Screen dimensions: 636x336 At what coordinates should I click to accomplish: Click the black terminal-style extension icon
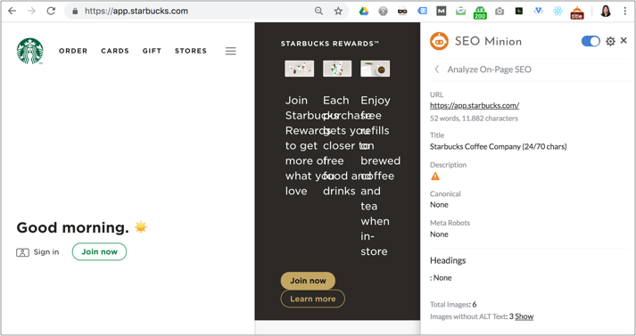(x=519, y=11)
